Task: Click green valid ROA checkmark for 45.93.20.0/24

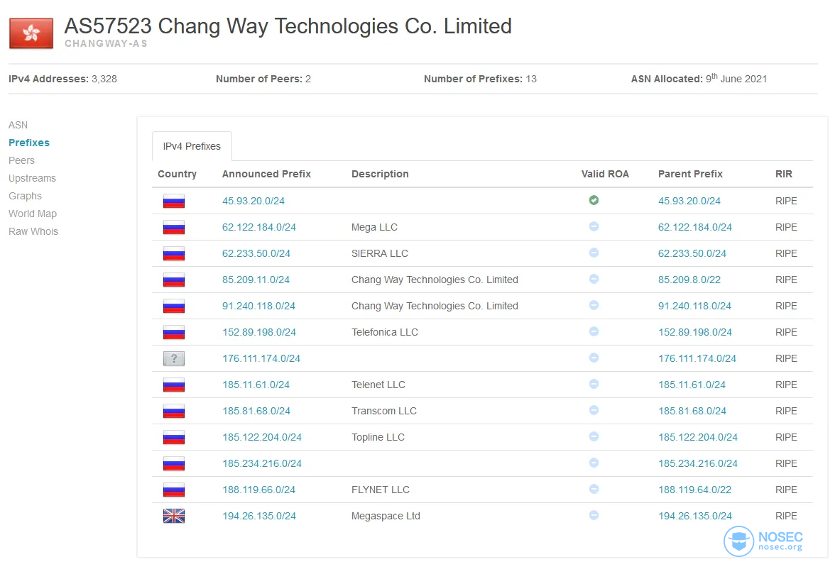Action: click(594, 200)
